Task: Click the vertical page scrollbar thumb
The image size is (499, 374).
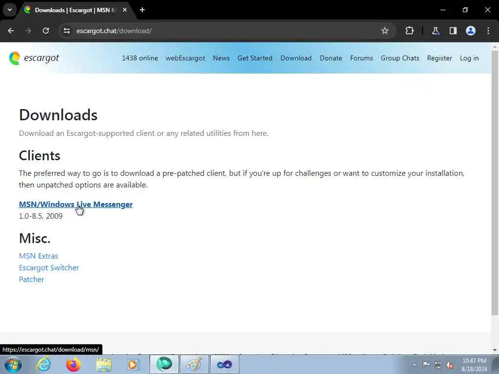Action: click(495, 183)
